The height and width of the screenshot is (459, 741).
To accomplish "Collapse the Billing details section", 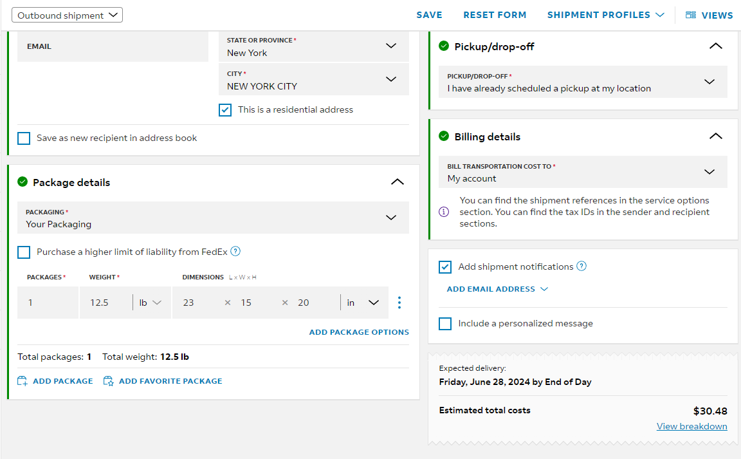I will coord(716,136).
